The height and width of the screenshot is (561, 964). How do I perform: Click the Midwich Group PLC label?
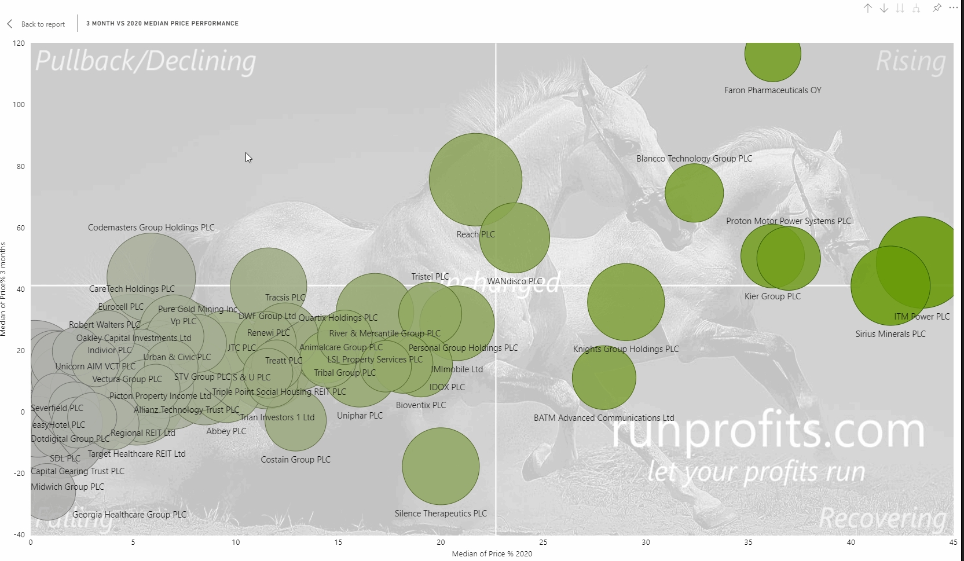click(x=67, y=487)
